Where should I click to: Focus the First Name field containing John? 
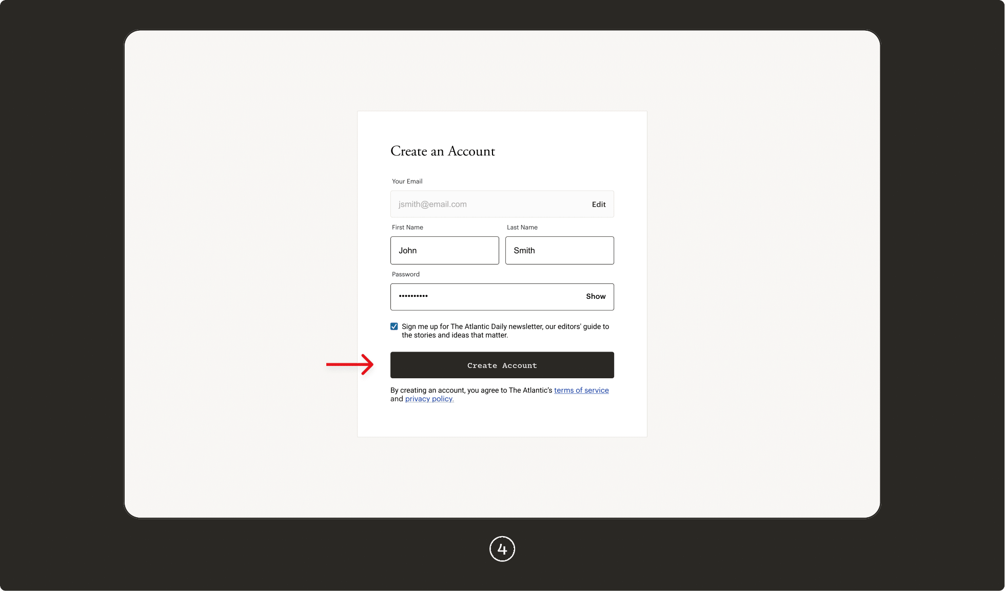(444, 250)
